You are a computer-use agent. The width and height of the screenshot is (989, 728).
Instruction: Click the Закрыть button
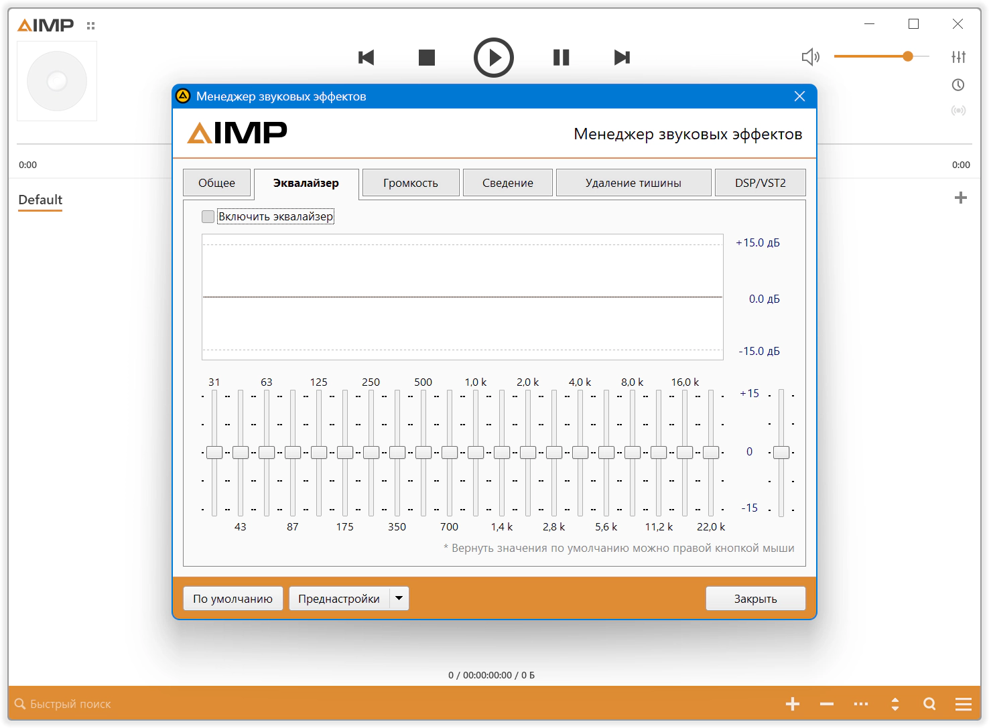pyautogui.click(x=755, y=599)
